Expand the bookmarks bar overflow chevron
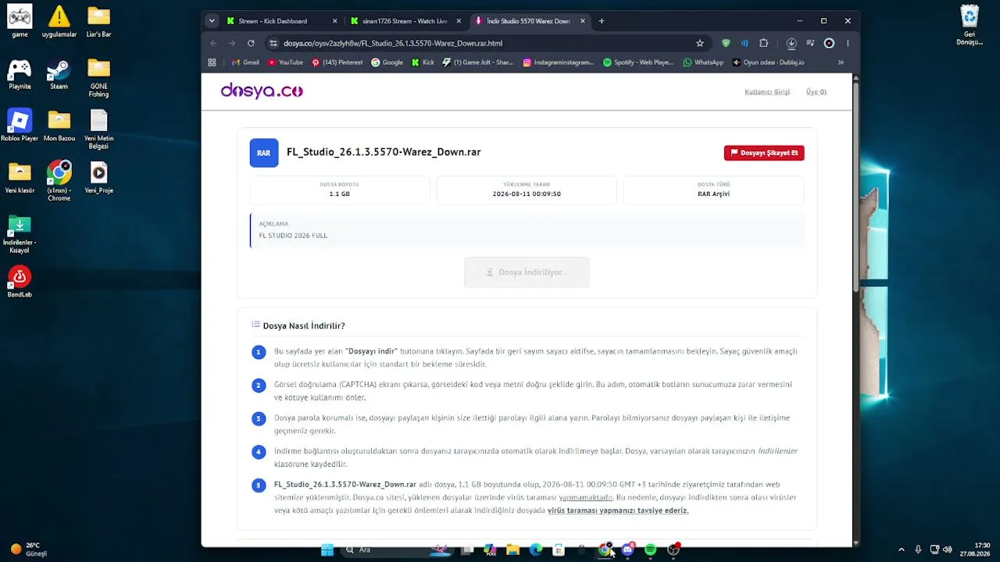 point(841,62)
